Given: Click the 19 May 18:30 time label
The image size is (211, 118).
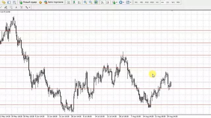Looking at the screenshot, I should [x=17, y=116].
